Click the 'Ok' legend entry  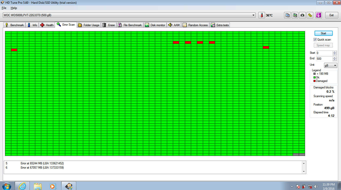coord(317,77)
